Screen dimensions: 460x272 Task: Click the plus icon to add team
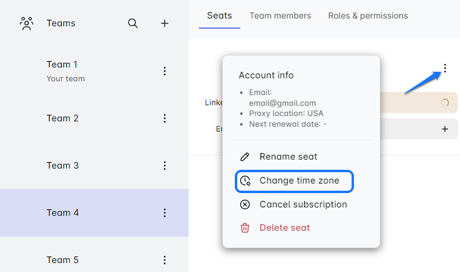point(165,23)
